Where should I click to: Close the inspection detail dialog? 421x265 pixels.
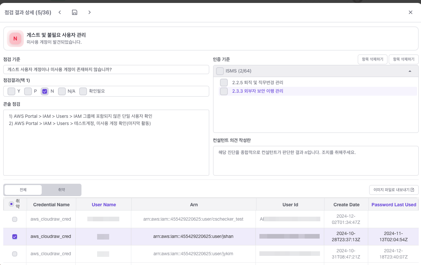pyautogui.click(x=411, y=12)
